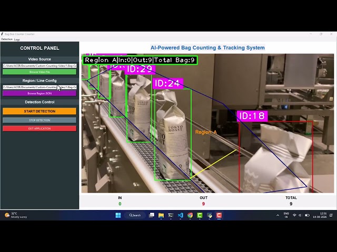This screenshot has width=337, height=252.
Task: Show hidden system tray icons
Action: tap(277, 215)
